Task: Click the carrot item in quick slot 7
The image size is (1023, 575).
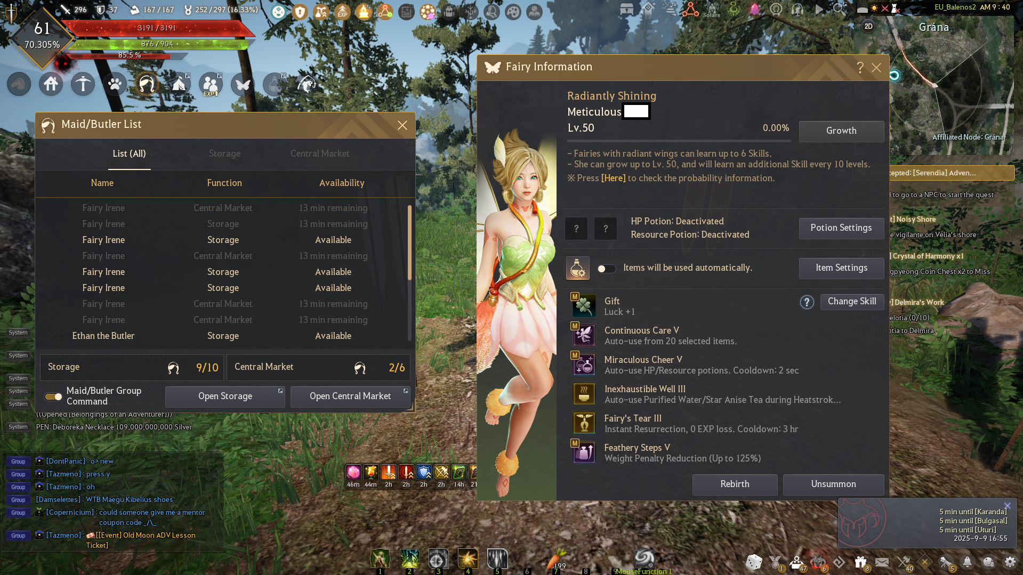Action: 556,558
